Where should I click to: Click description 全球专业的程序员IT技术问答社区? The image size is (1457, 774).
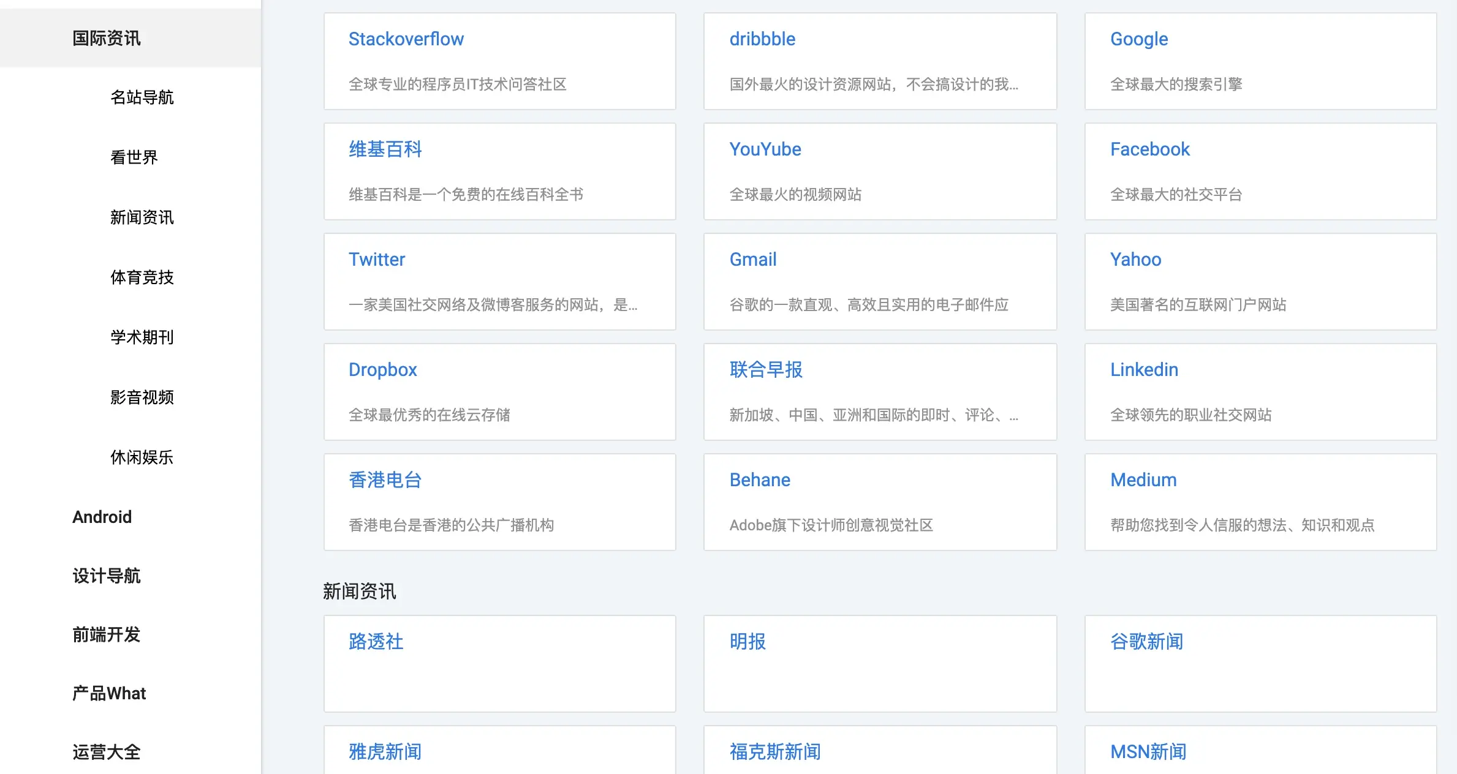(x=458, y=85)
